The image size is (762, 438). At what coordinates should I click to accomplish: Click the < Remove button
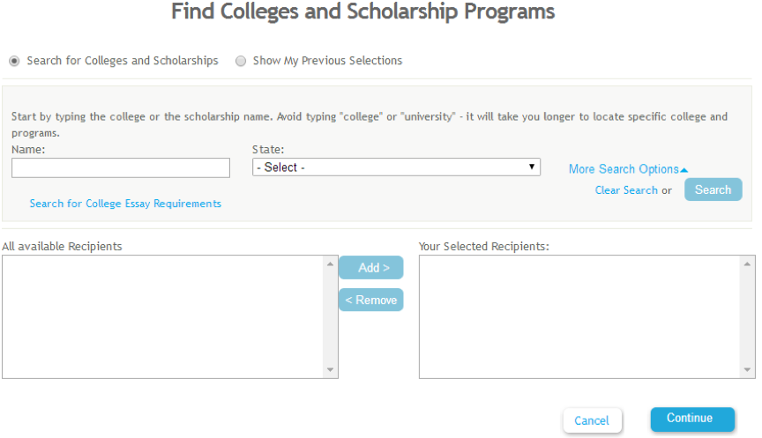click(x=370, y=300)
